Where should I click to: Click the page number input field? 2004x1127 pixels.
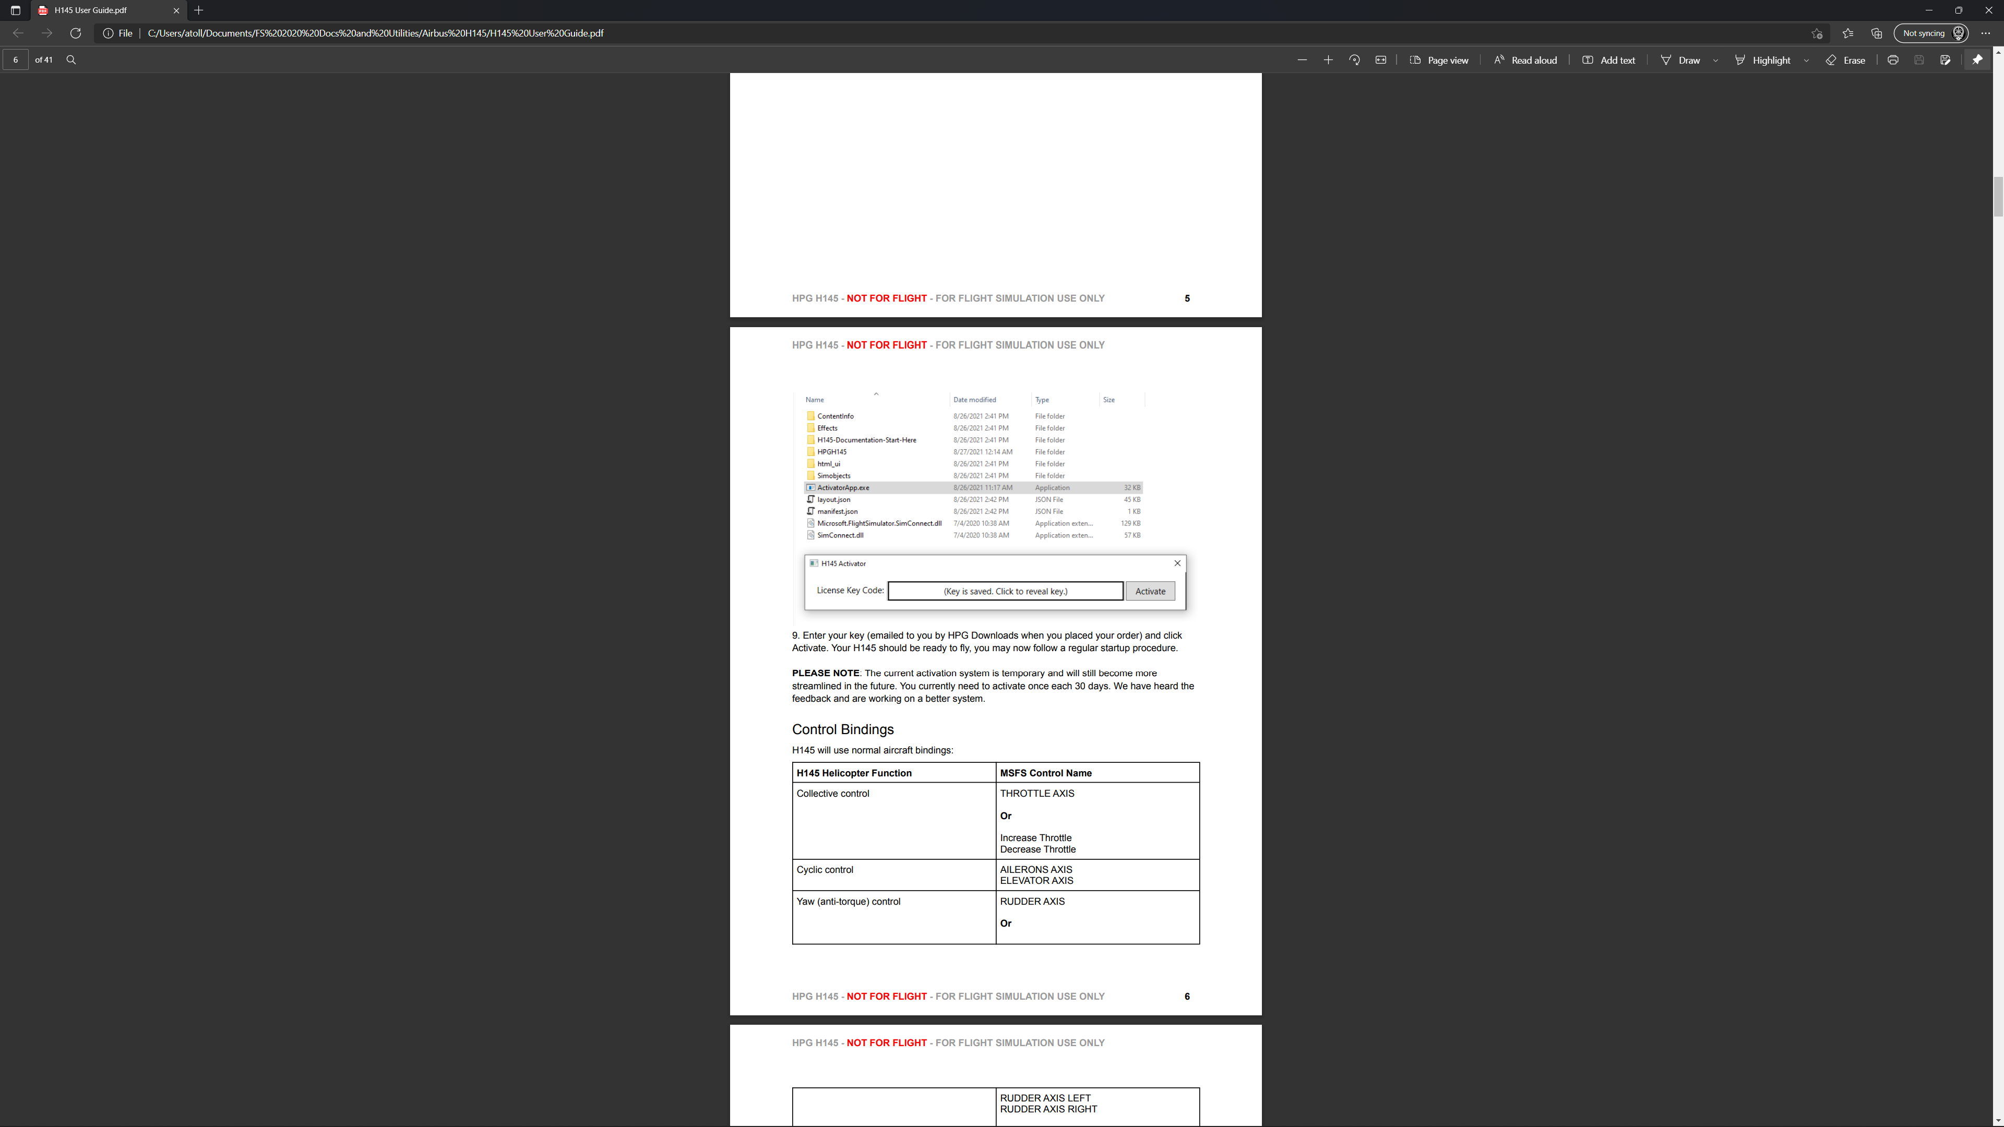click(x=15, y=59)
